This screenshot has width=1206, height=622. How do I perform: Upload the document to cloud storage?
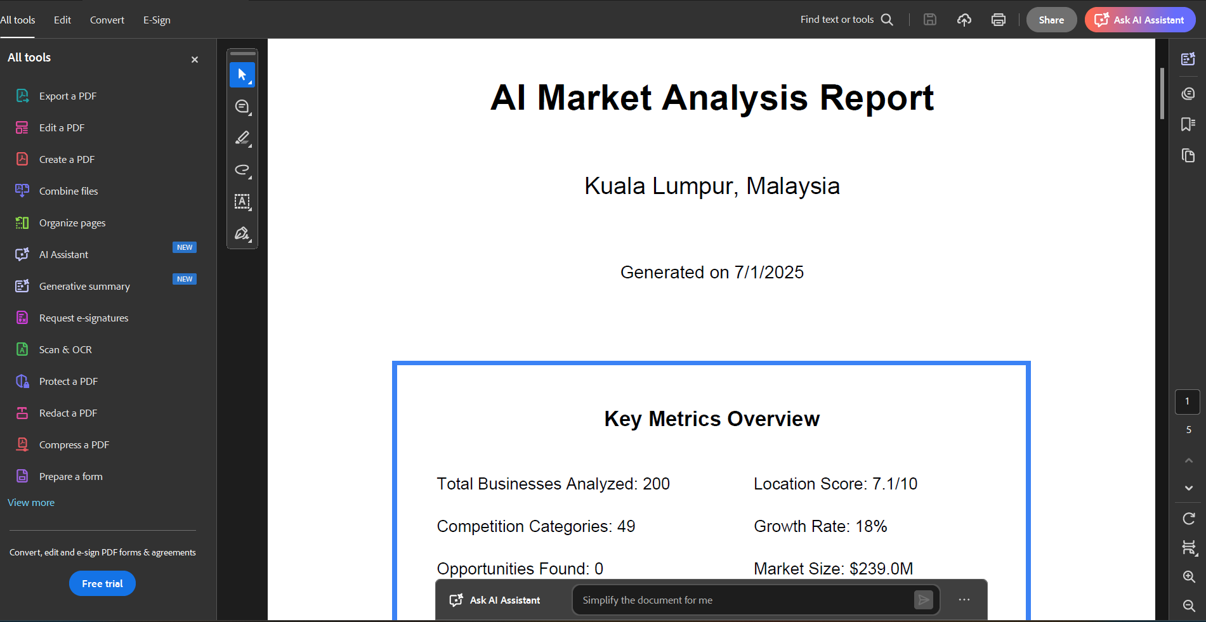(964, 20)
